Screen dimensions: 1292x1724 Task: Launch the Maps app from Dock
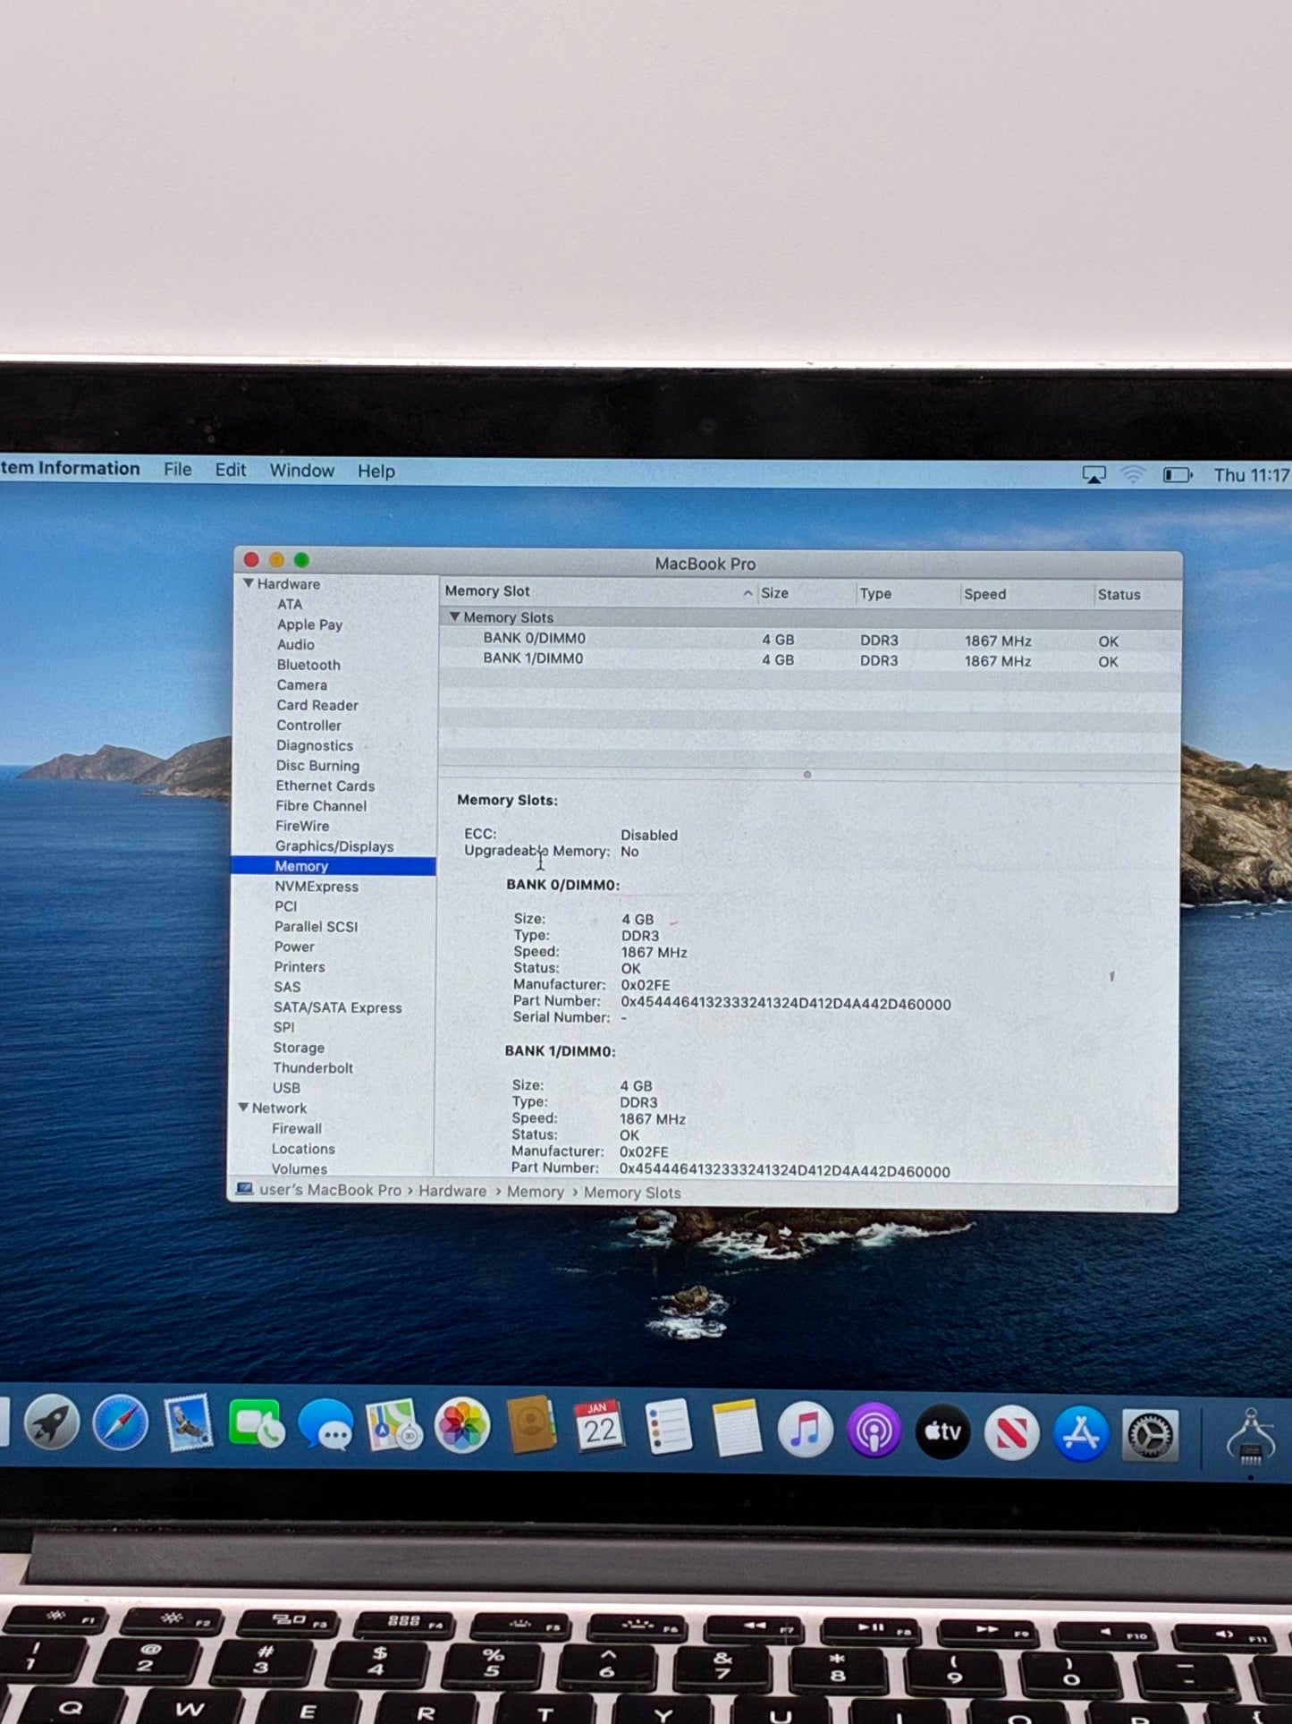(394, 1425)
